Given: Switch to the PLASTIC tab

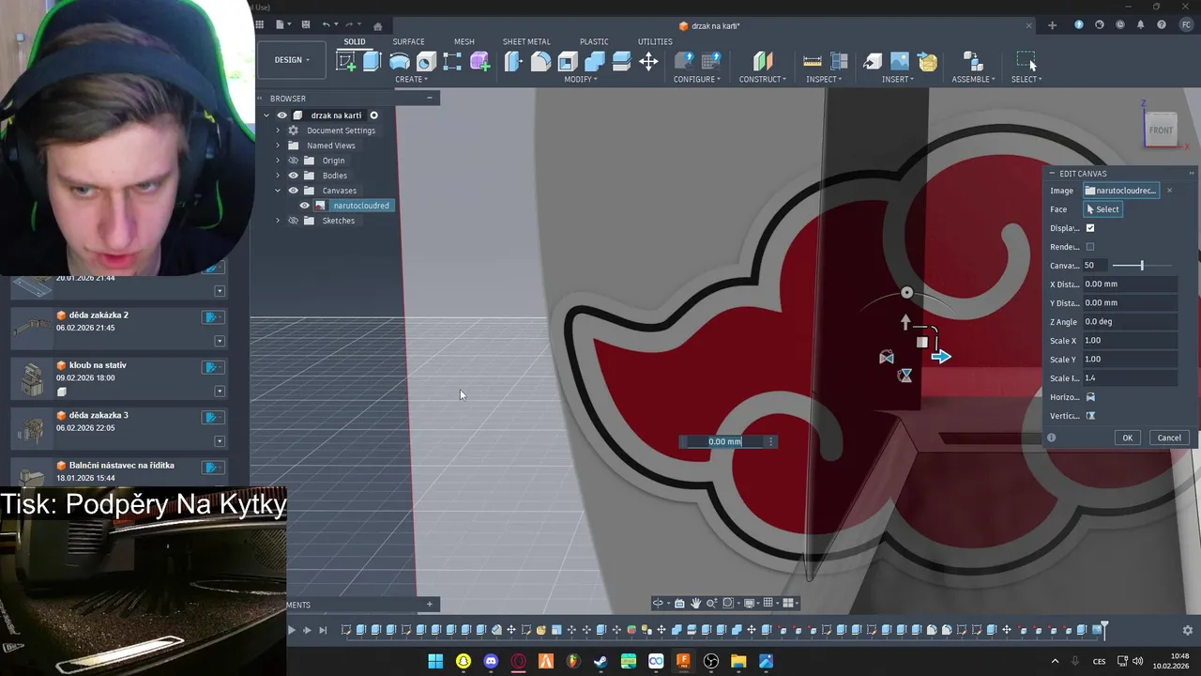Looking at the screenshot, I should coord(594,41).
